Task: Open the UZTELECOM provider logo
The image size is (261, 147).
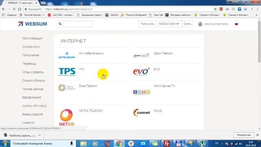Action: 66,55
